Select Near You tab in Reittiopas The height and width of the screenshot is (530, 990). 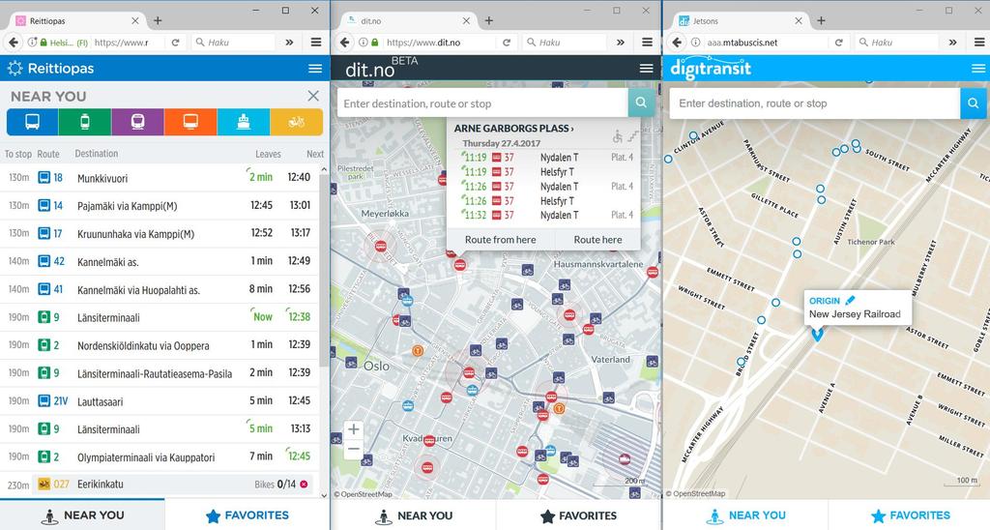83,515
